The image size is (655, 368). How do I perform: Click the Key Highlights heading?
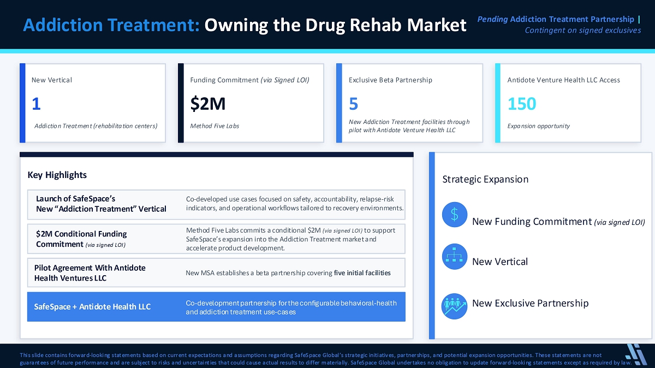tap(57, 175)
